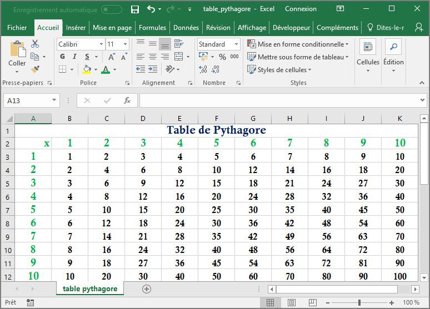430x309 pixels.
Task: Open Mettre sous forme de tableau menu
Action: pyautogui.click(x=298, y=57)
